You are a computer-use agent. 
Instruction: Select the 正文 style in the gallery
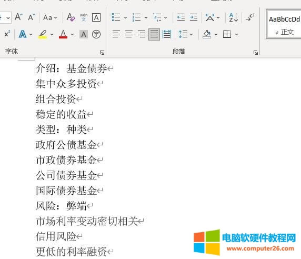(x=284, y=25)
